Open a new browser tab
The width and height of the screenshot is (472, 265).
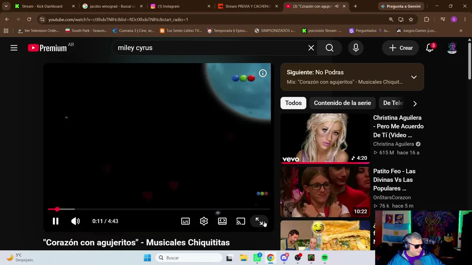click(x=355, y=6)
